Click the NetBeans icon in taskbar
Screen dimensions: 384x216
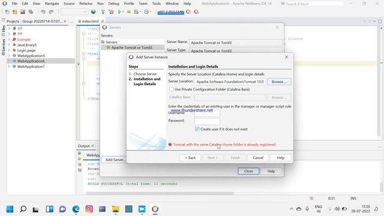coord(155,209)
